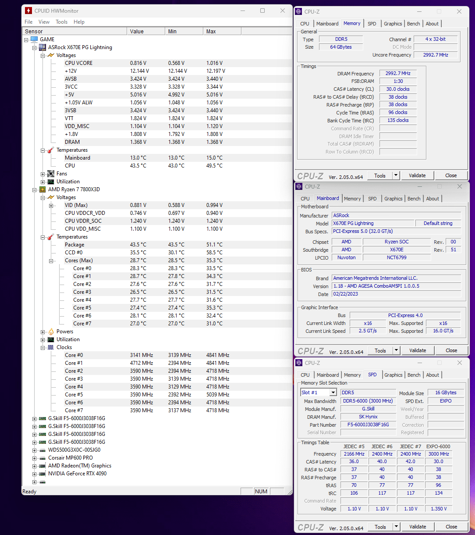Click Validate in the CPU-Z Memory window
Image resolution: width=475 pixels, height=535 pixels.
click(x=417, y=175)
